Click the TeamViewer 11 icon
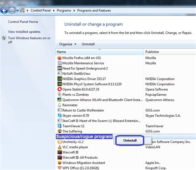 point(60,126)
